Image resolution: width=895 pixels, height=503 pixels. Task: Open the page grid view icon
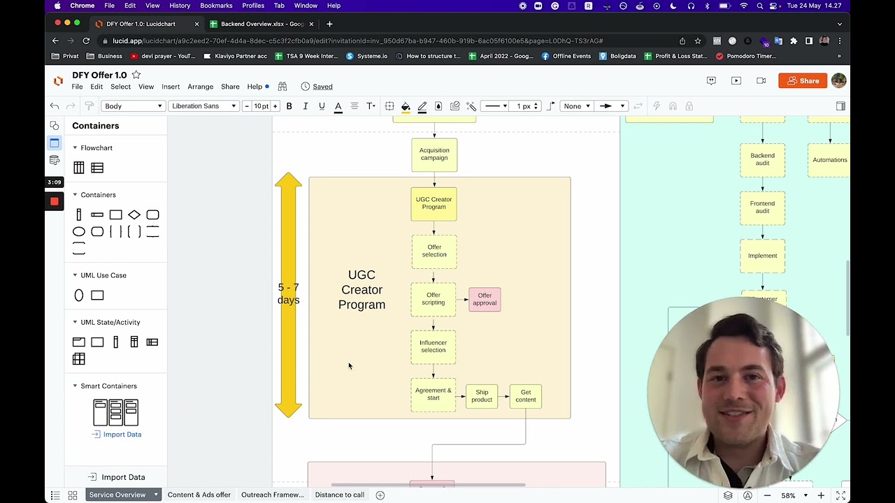(73, 495)
